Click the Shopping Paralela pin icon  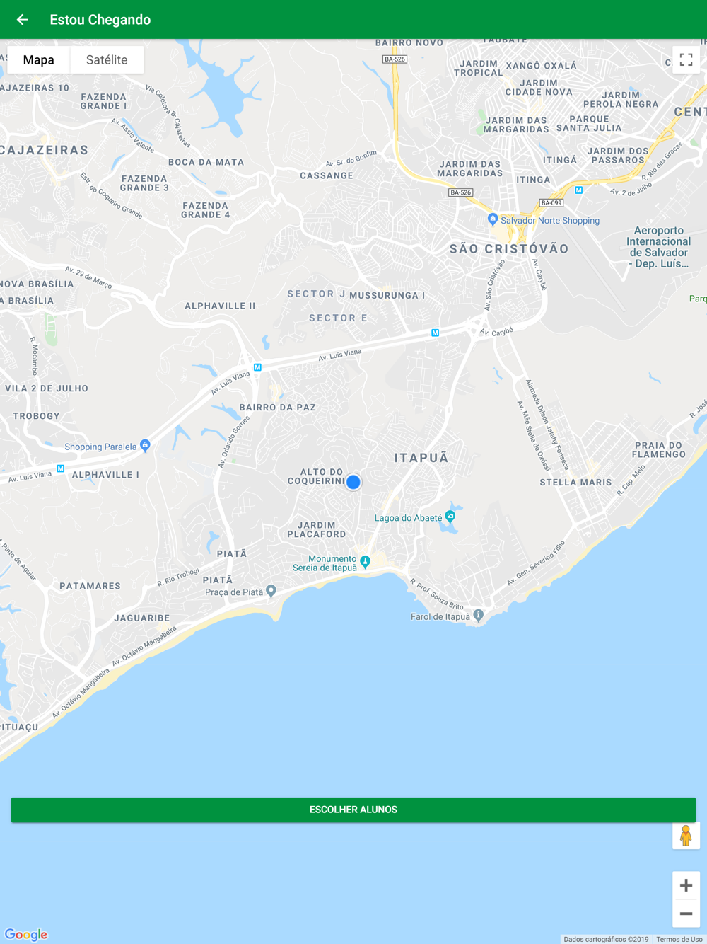tap(145, 445)
